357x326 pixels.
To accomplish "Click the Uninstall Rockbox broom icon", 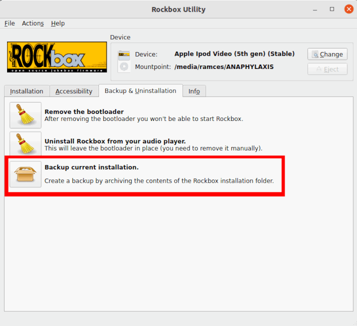I will (x=25, y=144).
